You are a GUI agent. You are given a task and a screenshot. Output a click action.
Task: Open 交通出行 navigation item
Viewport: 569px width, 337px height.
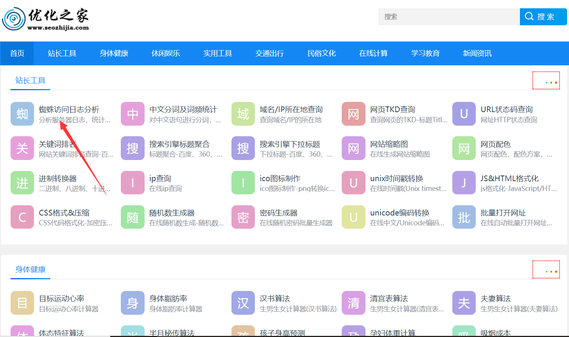(x=270, y=53)
